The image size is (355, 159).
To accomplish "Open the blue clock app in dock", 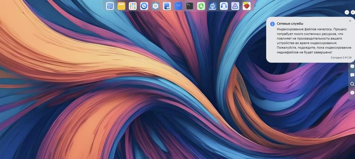I will [x=144, y=6].
